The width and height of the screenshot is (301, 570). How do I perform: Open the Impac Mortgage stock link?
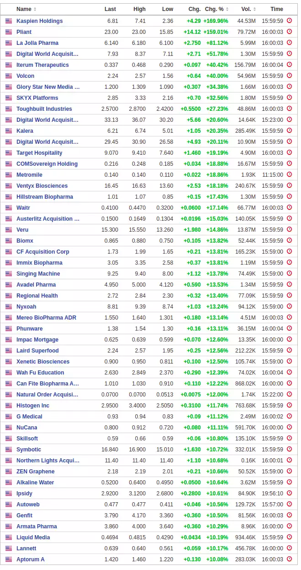click(37, 340)
